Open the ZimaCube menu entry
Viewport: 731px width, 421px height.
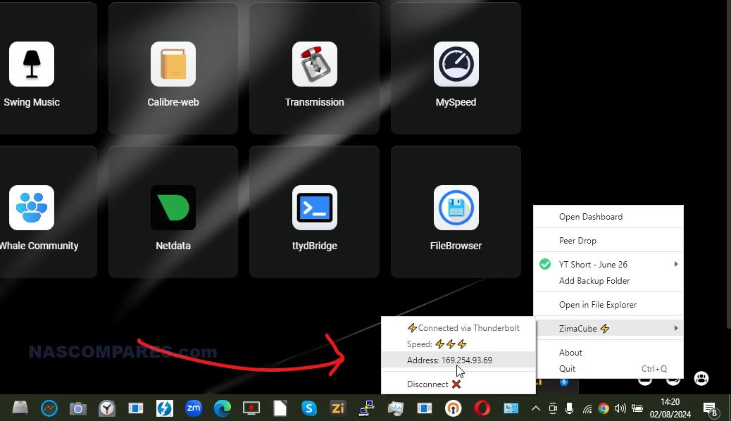click(x=608, y=328)
